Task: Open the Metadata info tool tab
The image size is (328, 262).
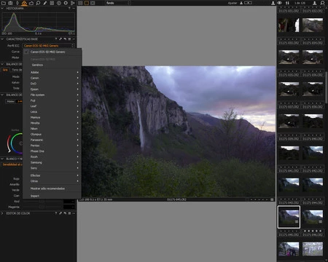Action: point(59,3)
